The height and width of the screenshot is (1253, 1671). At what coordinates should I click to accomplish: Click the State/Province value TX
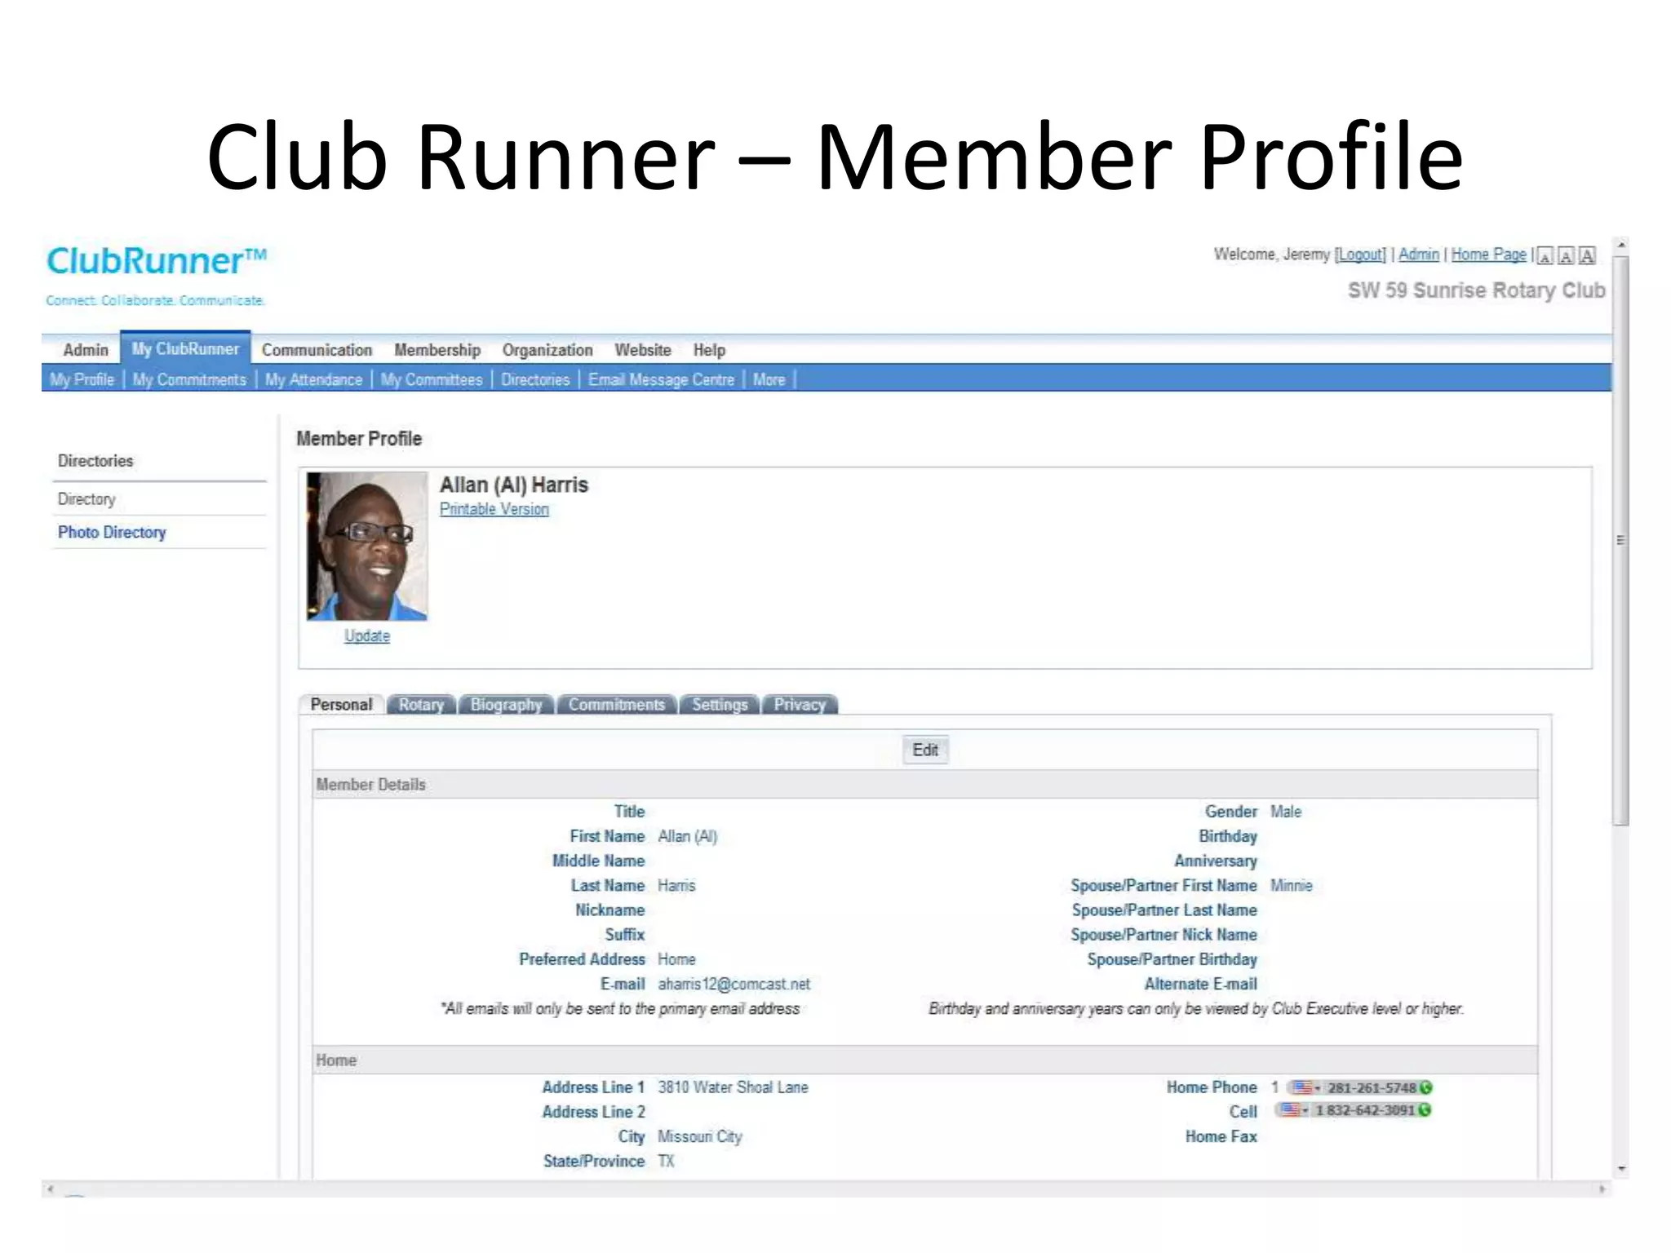coord(666,1161)
